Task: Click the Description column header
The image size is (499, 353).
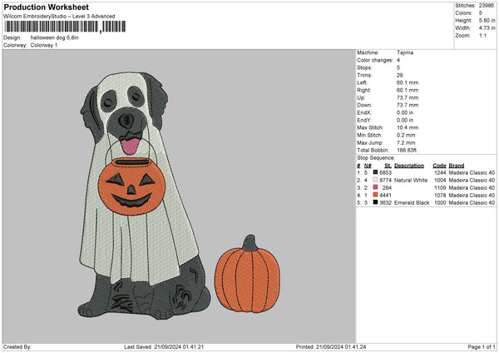Action: [x=409, y=165]
